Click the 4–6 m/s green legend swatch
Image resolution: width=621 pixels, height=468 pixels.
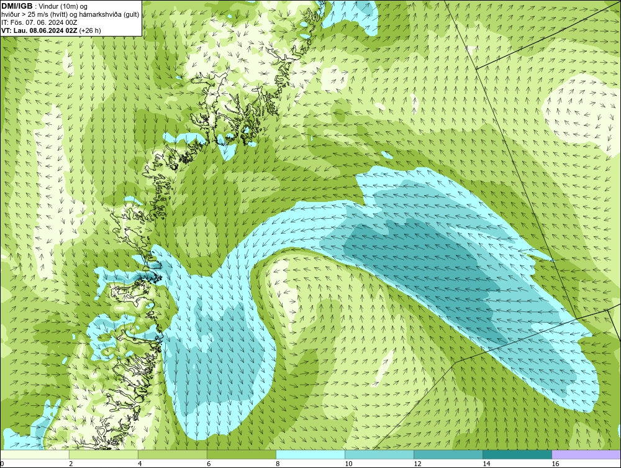(x=173, y=454)
